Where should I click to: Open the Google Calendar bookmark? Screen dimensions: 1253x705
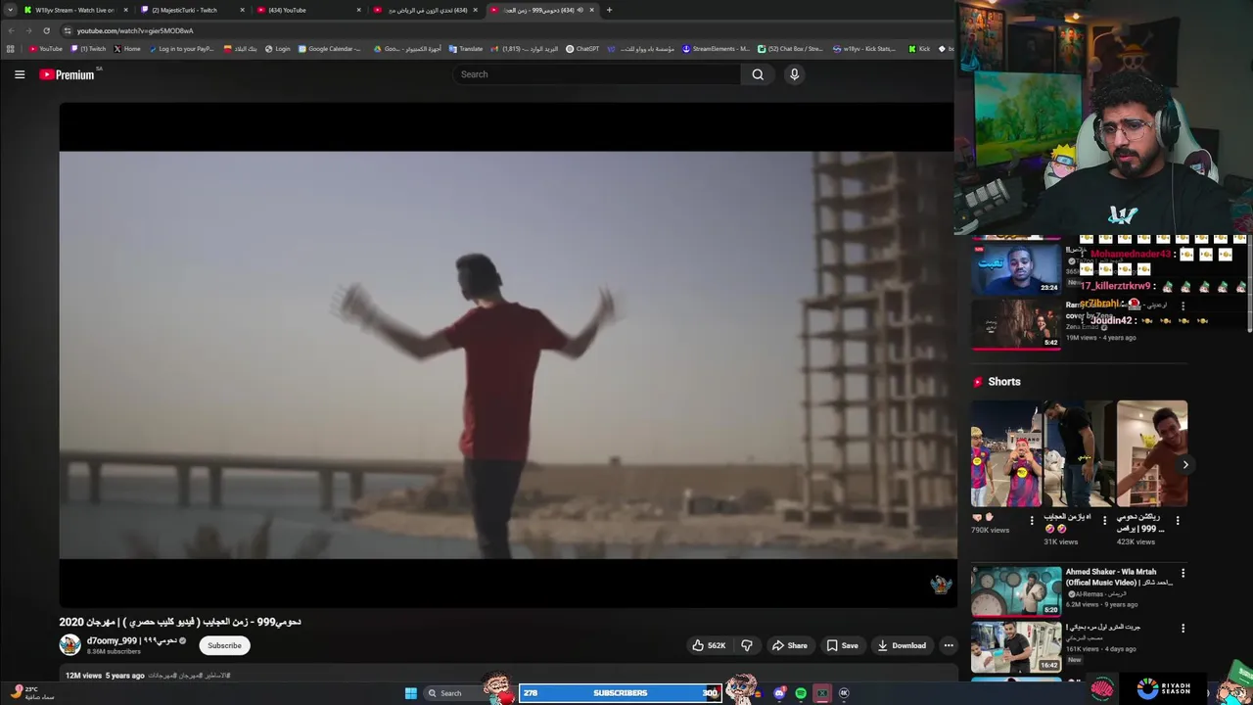(x=330, y=49)
